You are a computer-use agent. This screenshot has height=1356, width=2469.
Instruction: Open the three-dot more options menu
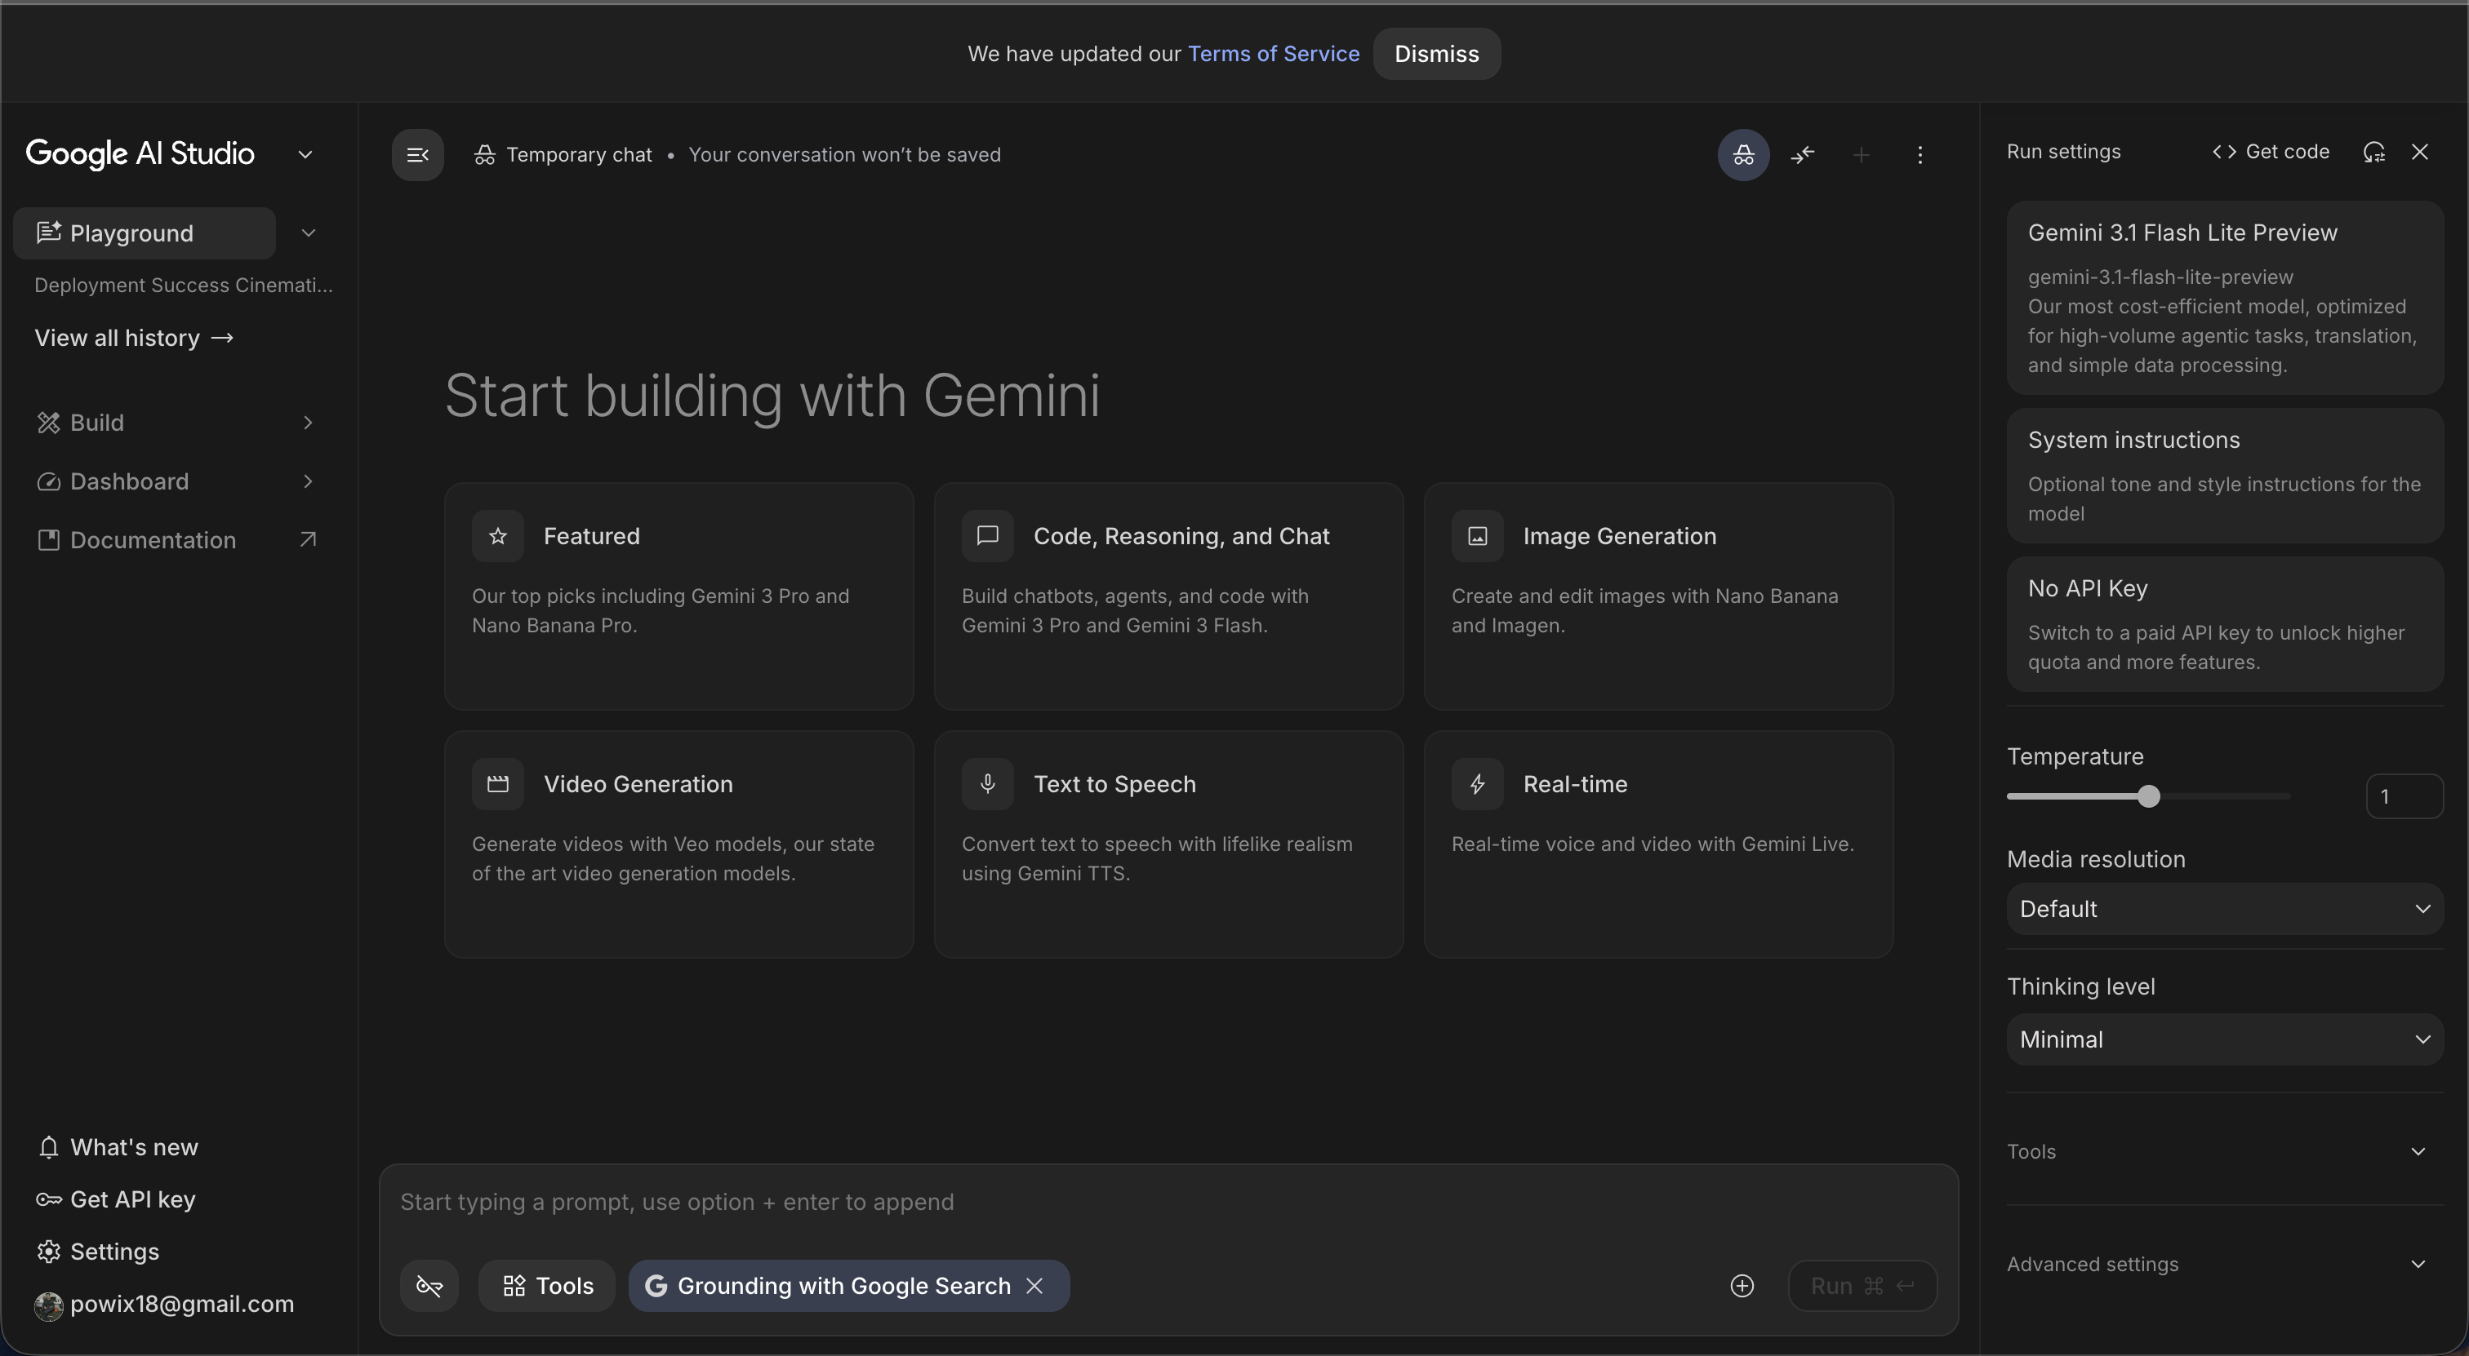coord(1919,154)
